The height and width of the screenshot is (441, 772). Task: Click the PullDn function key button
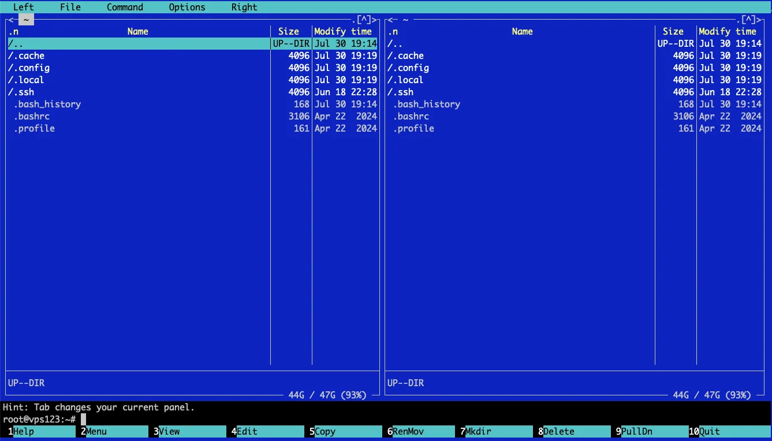pos(652,431)
